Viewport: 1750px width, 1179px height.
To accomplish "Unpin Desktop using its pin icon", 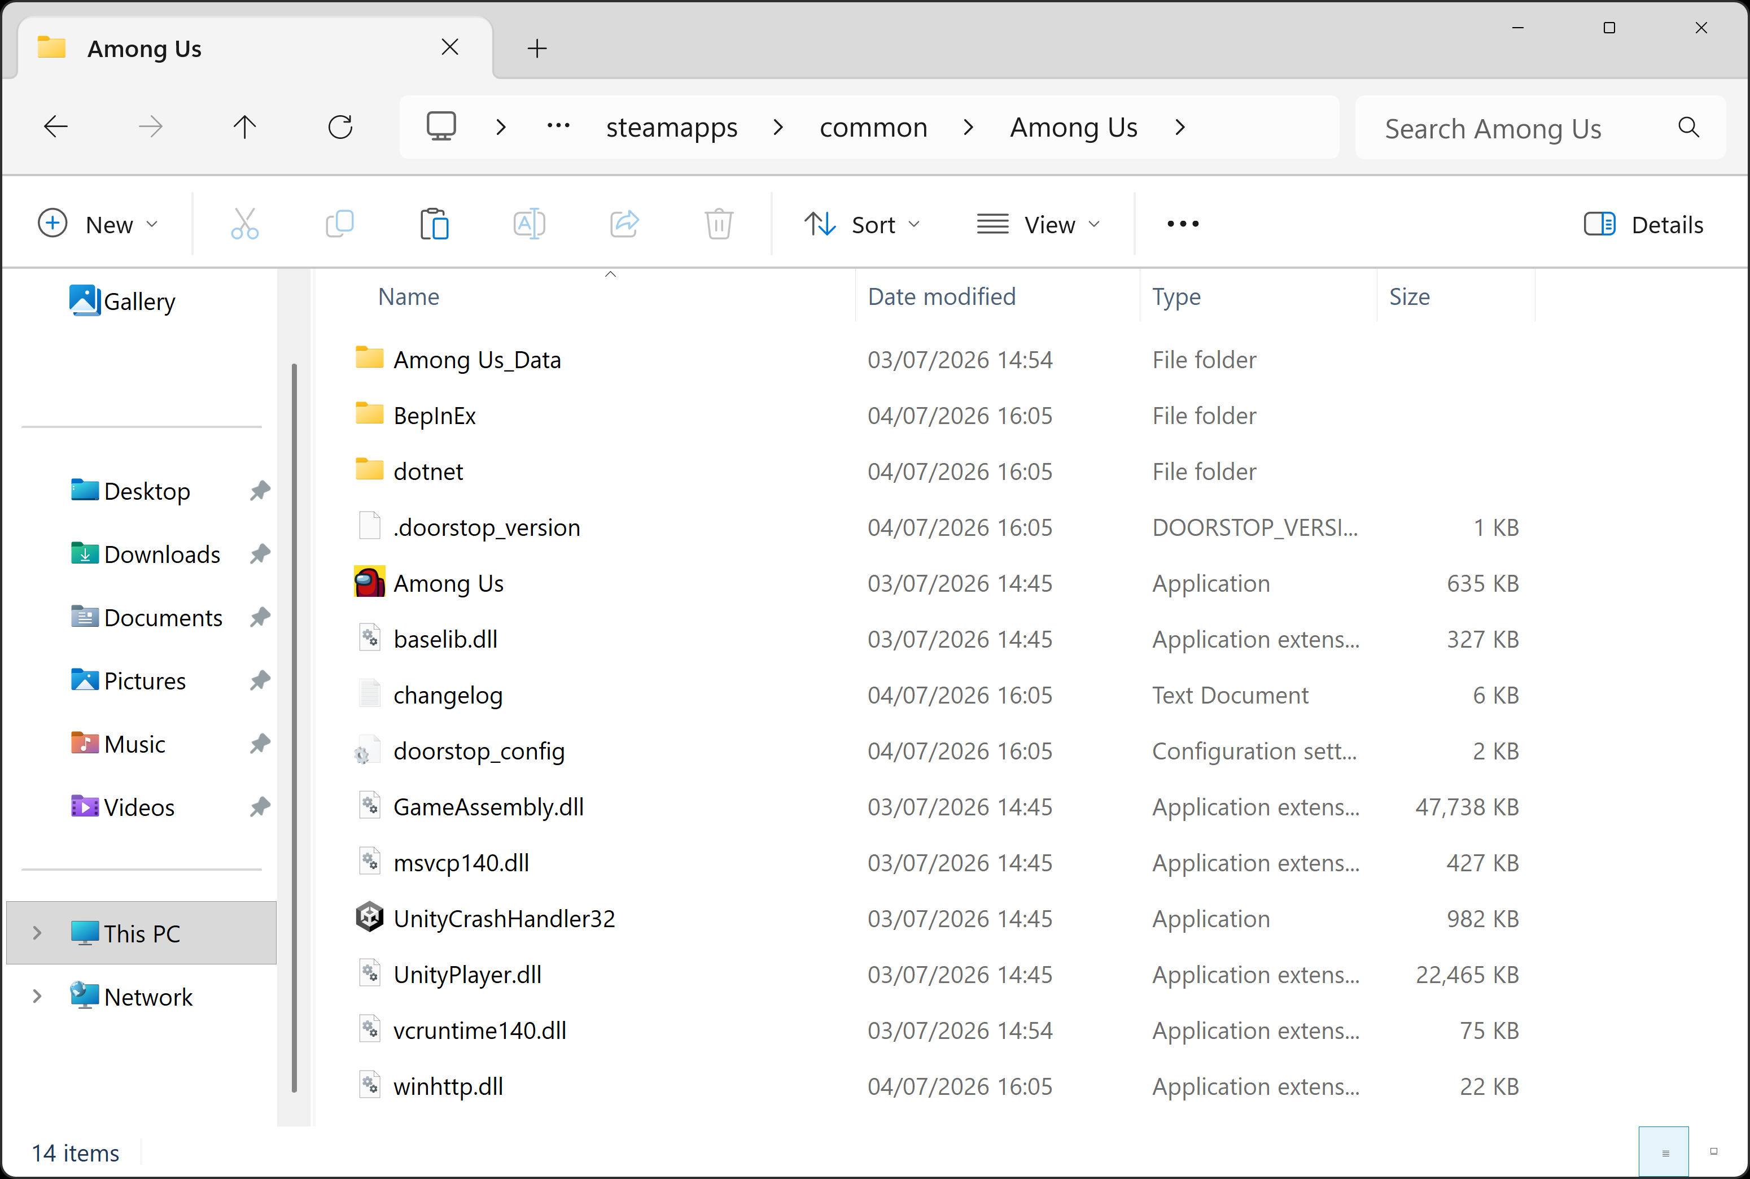I will [260, 491].
